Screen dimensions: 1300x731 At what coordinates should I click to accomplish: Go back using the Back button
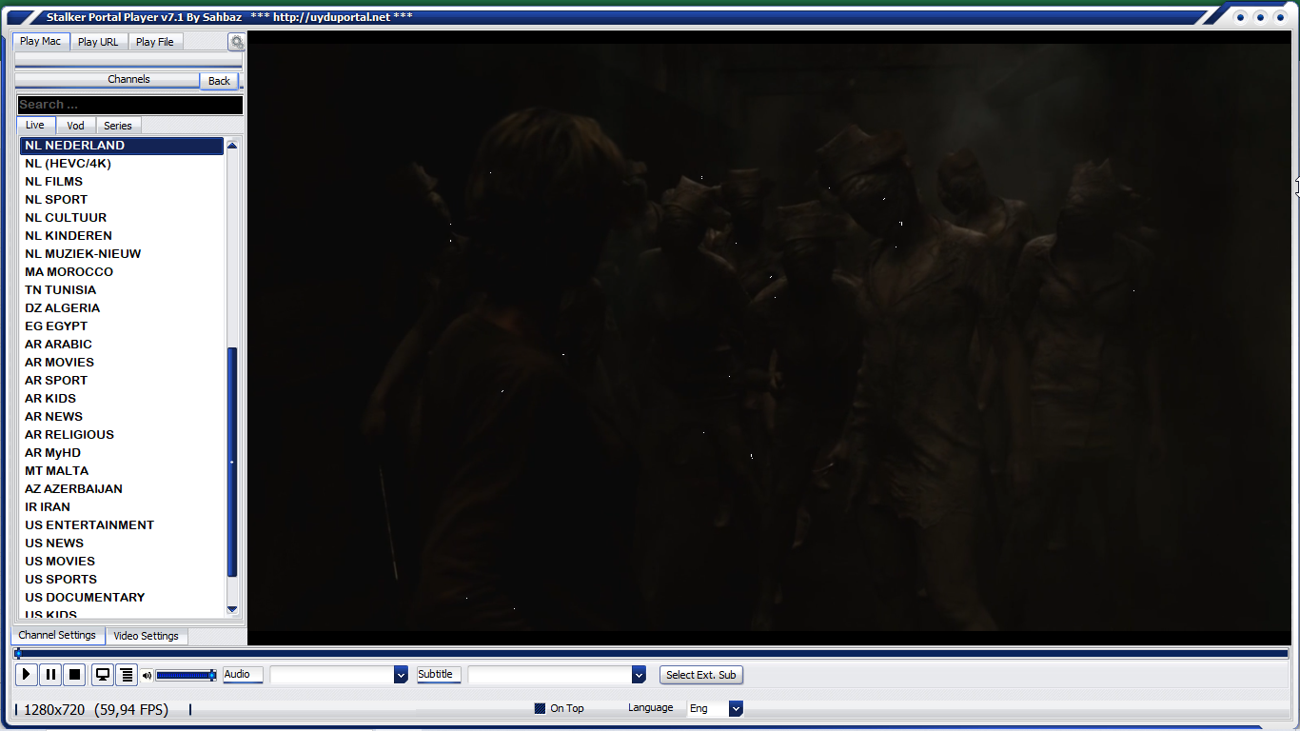pyautogui.click(x=219, y=81)
